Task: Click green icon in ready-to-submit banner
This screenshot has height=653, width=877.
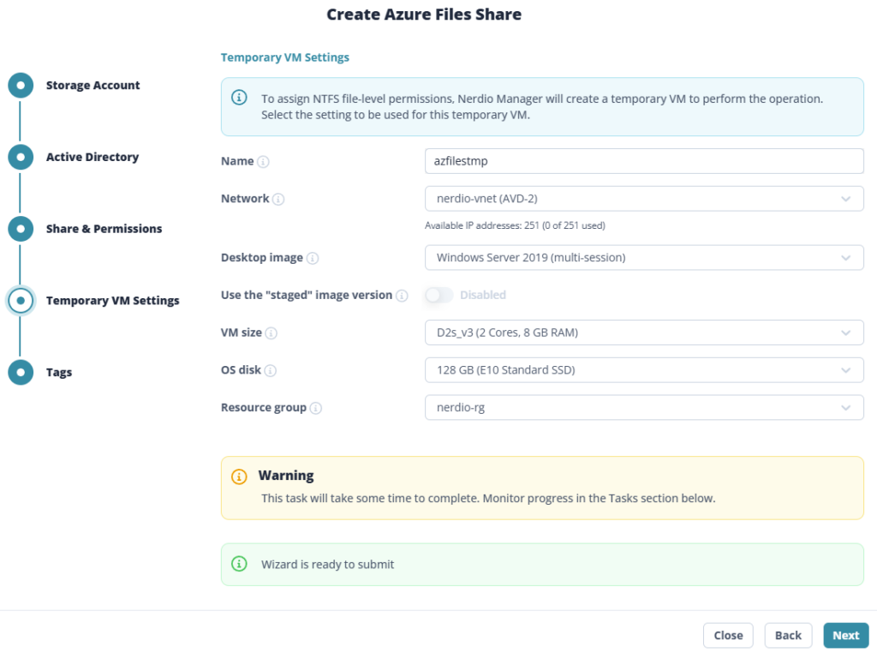Action: [240, 564]
